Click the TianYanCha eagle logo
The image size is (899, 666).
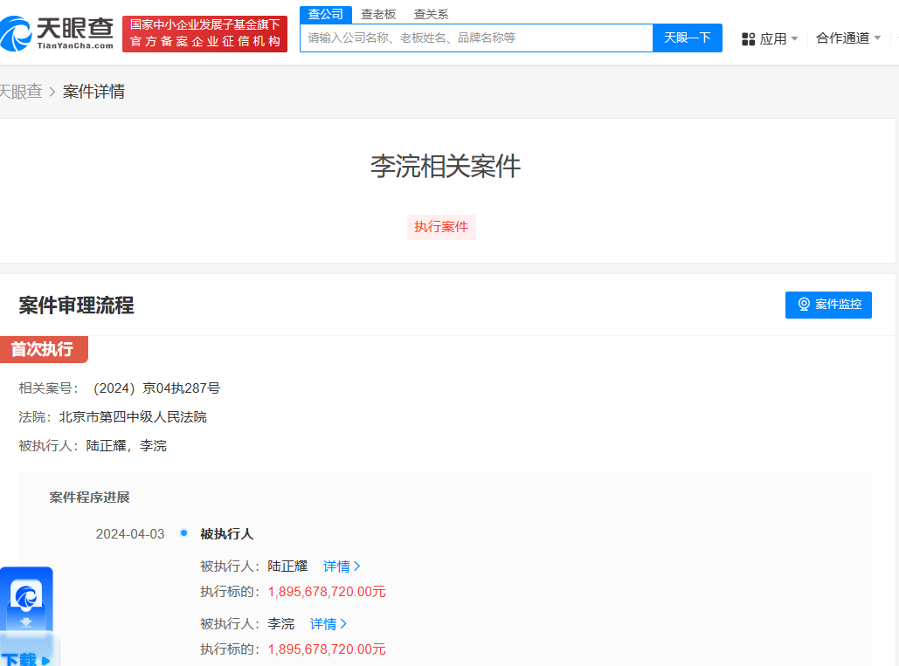tap(17, 32)
